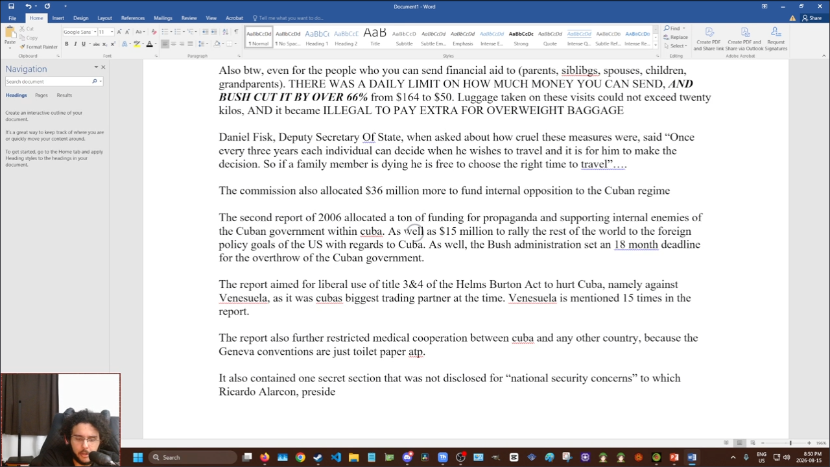Open the font size dropdown

click(112, 32)
